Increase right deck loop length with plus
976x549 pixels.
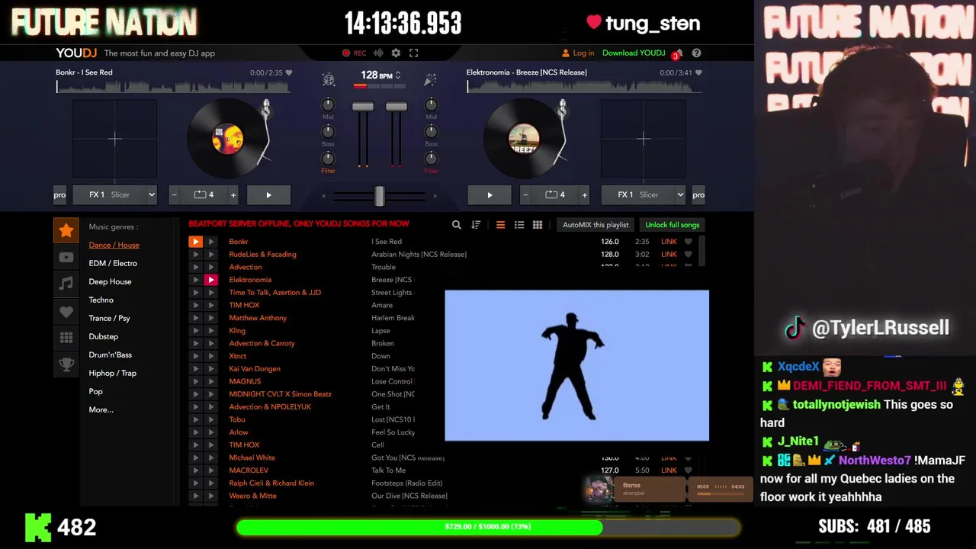585,195
